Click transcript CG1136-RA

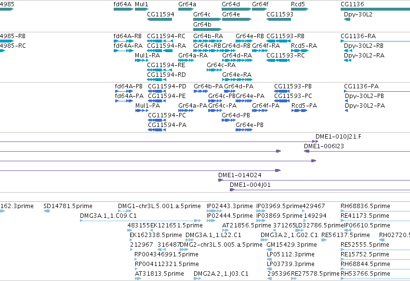pos(375,41)
